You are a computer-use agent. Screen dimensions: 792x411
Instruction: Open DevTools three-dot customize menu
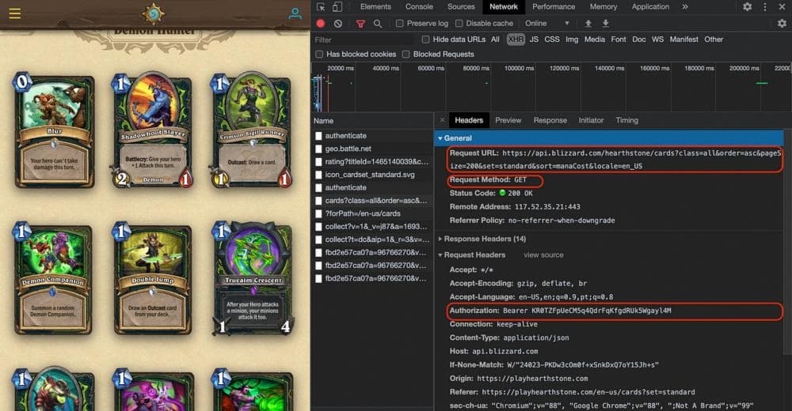(765, 6)
